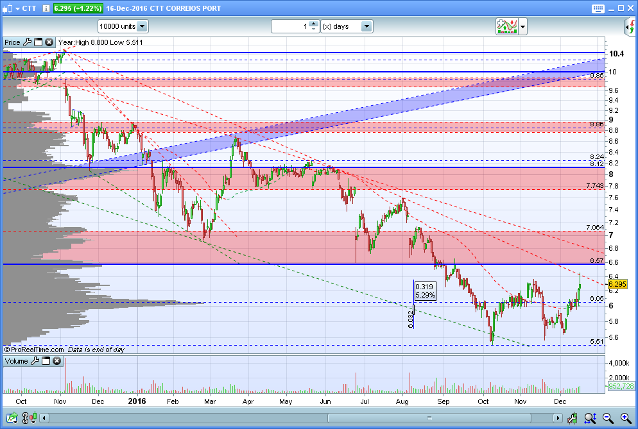
Task: Click the 6.05 level label
Action: click(x=597, y=298)
